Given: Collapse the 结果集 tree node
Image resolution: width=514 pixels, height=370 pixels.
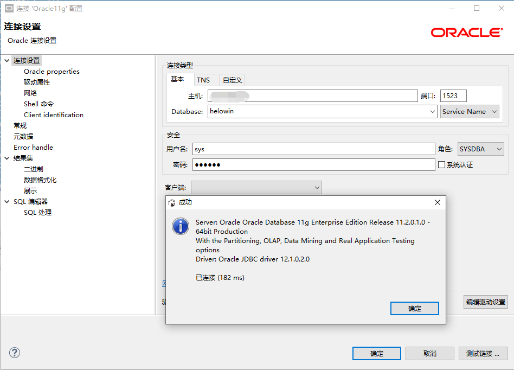Looking at the screenshot, I should [7, 158].
